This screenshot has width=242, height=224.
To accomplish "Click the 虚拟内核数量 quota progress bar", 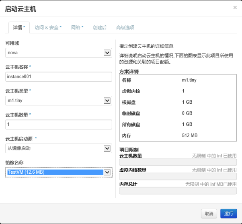I will click(178, 177).
